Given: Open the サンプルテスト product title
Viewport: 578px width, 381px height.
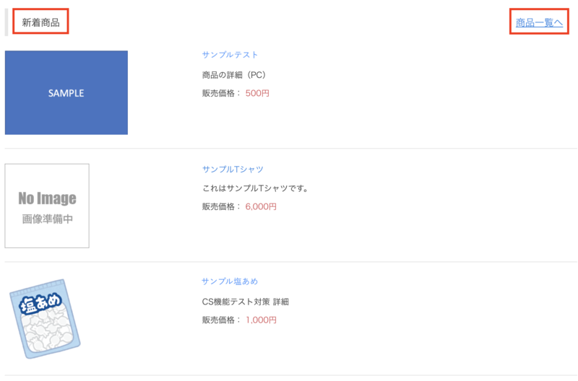Looking at the screenshot, I should click(x=230, y=55).
